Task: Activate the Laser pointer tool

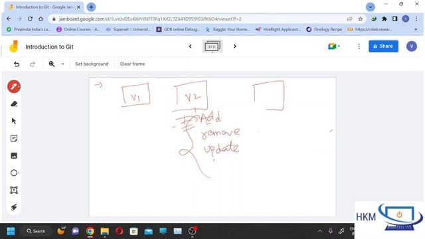Action: click(x=14, y=207)
